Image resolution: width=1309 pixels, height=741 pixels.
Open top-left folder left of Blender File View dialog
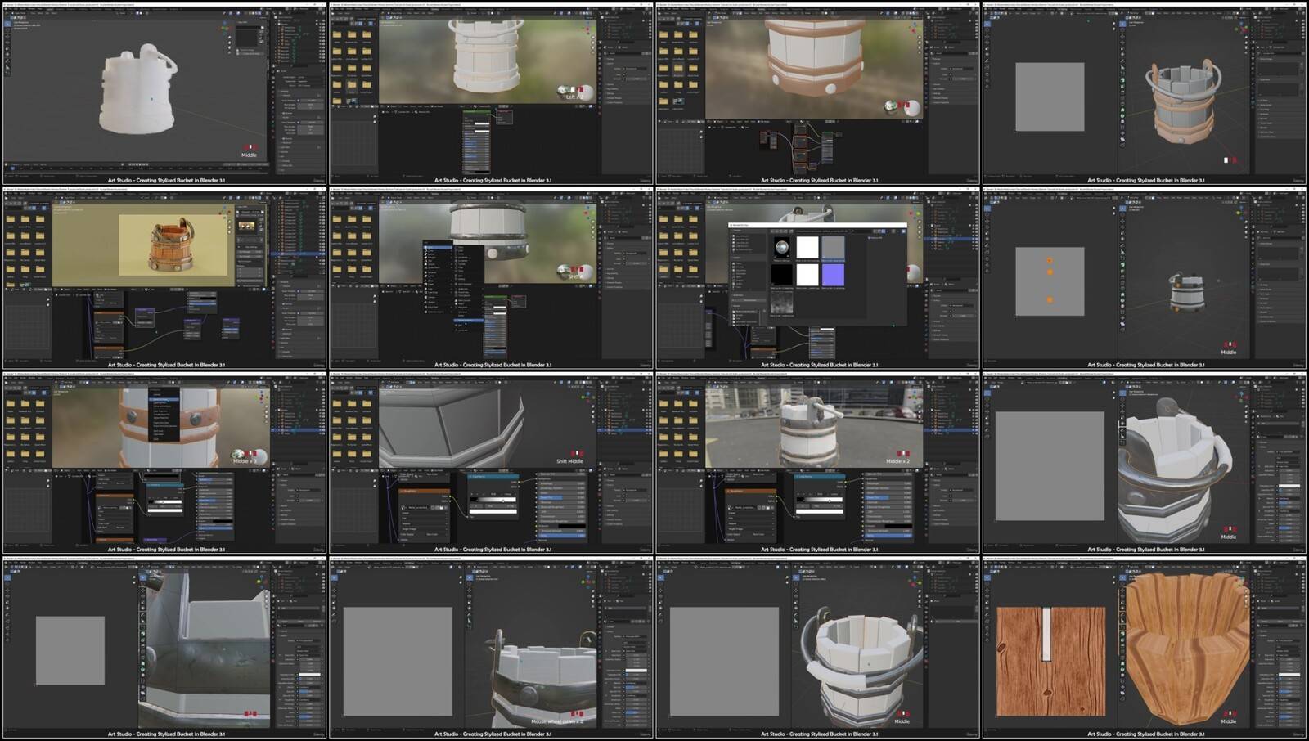coord(663,219)
